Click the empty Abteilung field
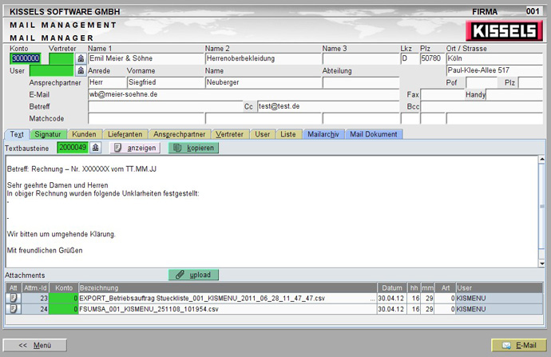The height and width of the screenshot is (357, 551). pyautogui.click(x=361, y=82)
